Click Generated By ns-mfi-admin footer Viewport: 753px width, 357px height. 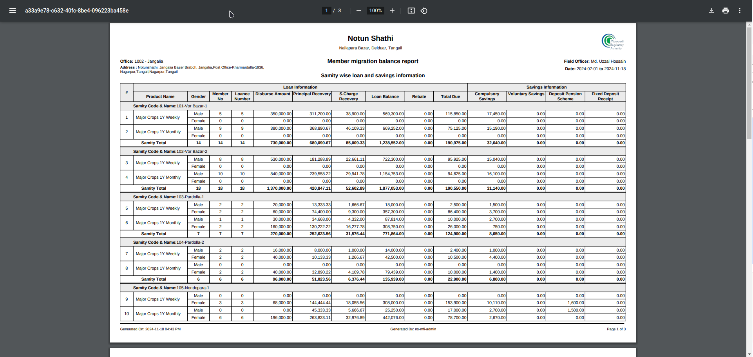click(x=413, y=329)
